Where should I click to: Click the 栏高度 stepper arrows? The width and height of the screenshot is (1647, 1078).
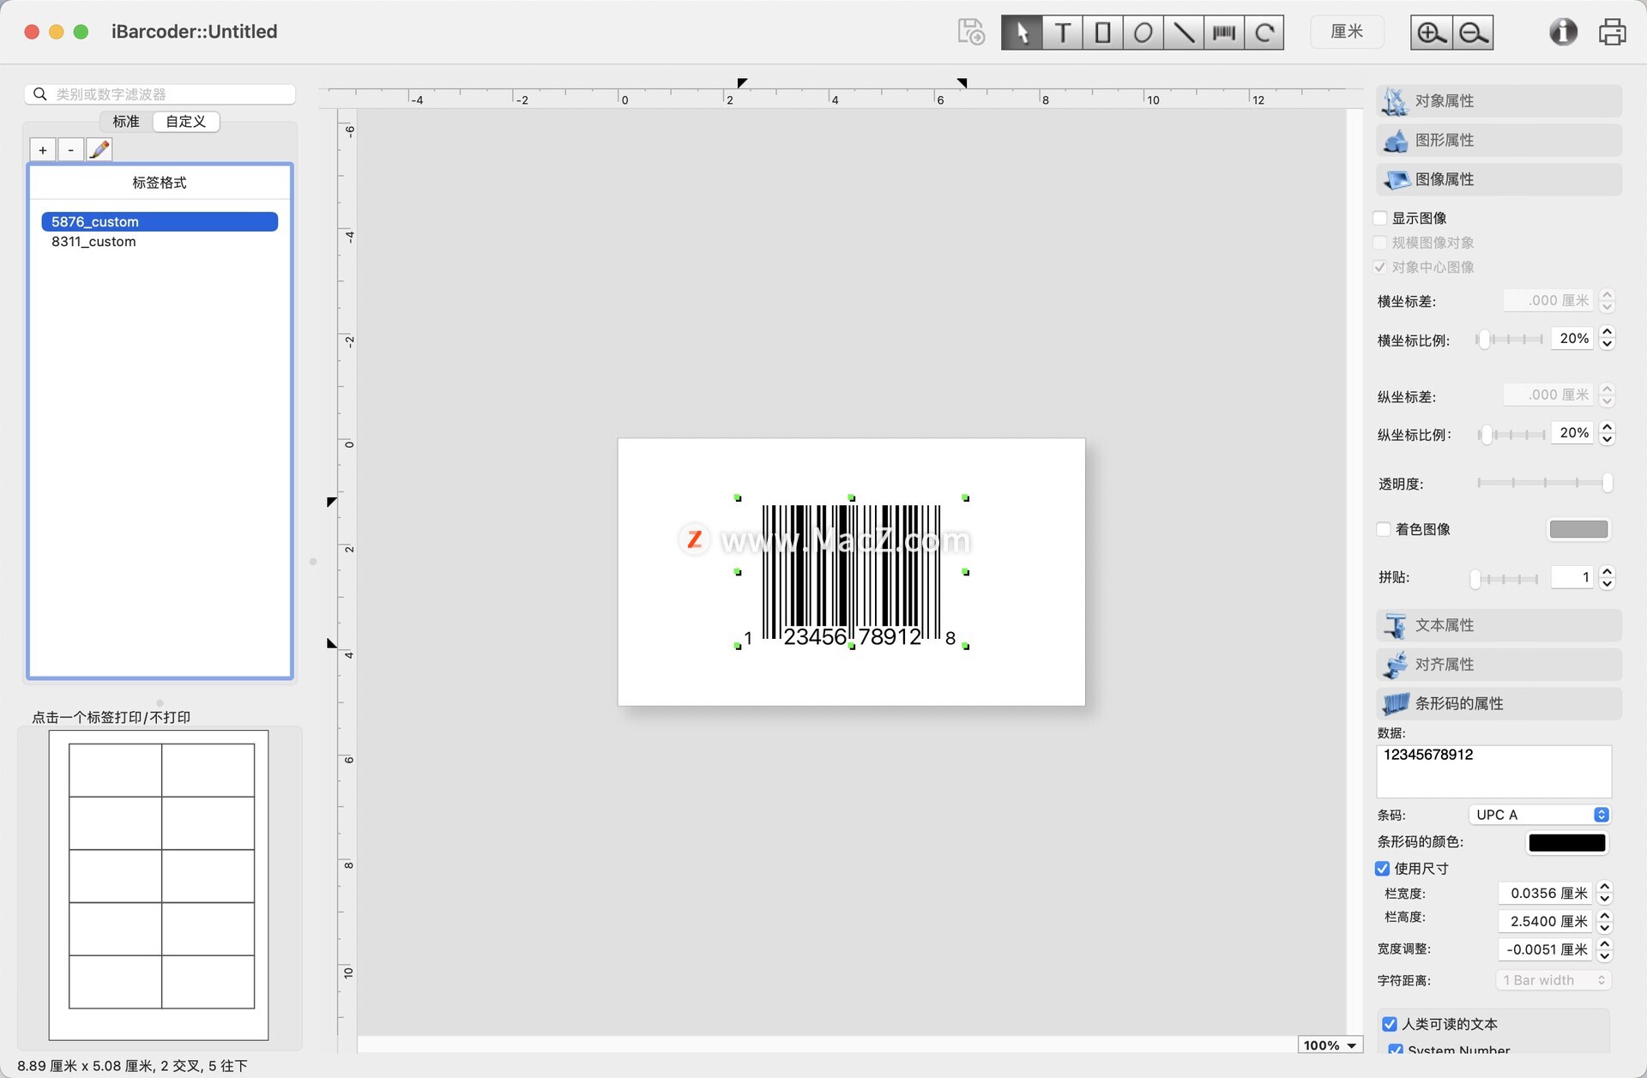1605,922
